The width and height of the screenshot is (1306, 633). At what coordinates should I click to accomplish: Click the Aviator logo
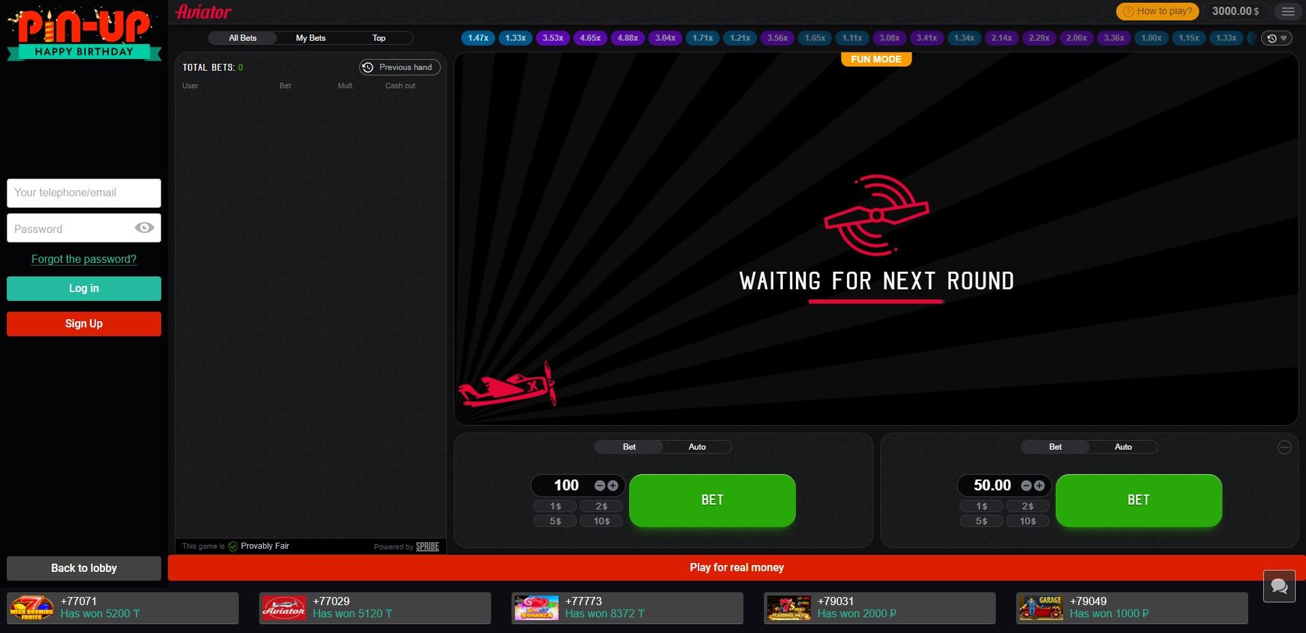tap(203, 12)
